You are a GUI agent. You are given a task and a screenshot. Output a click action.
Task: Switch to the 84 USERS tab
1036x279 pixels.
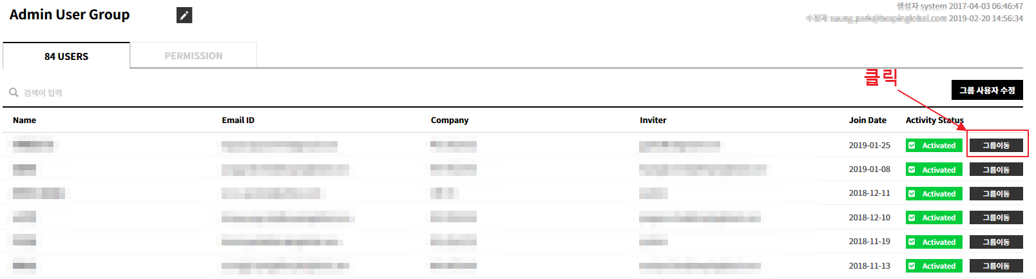coord(66,56)
